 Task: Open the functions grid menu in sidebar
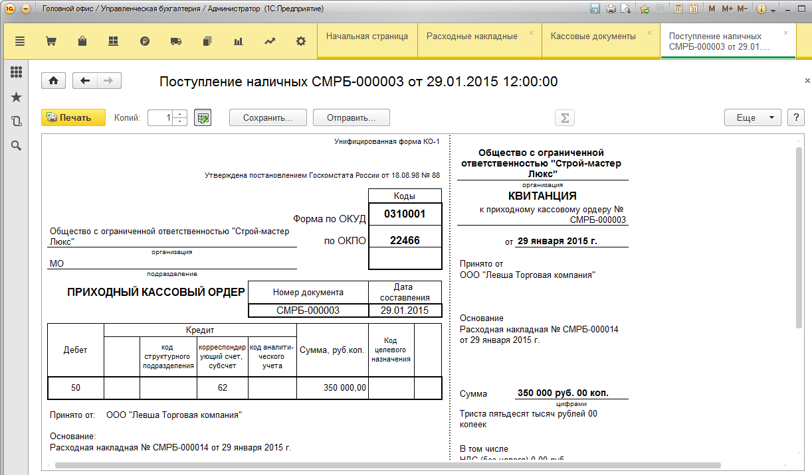pyautogui.click(x=17, y=72)
